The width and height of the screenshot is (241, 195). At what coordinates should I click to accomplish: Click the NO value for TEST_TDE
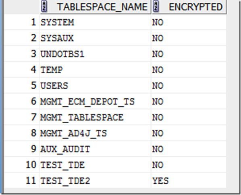click(x=158, y=165)
